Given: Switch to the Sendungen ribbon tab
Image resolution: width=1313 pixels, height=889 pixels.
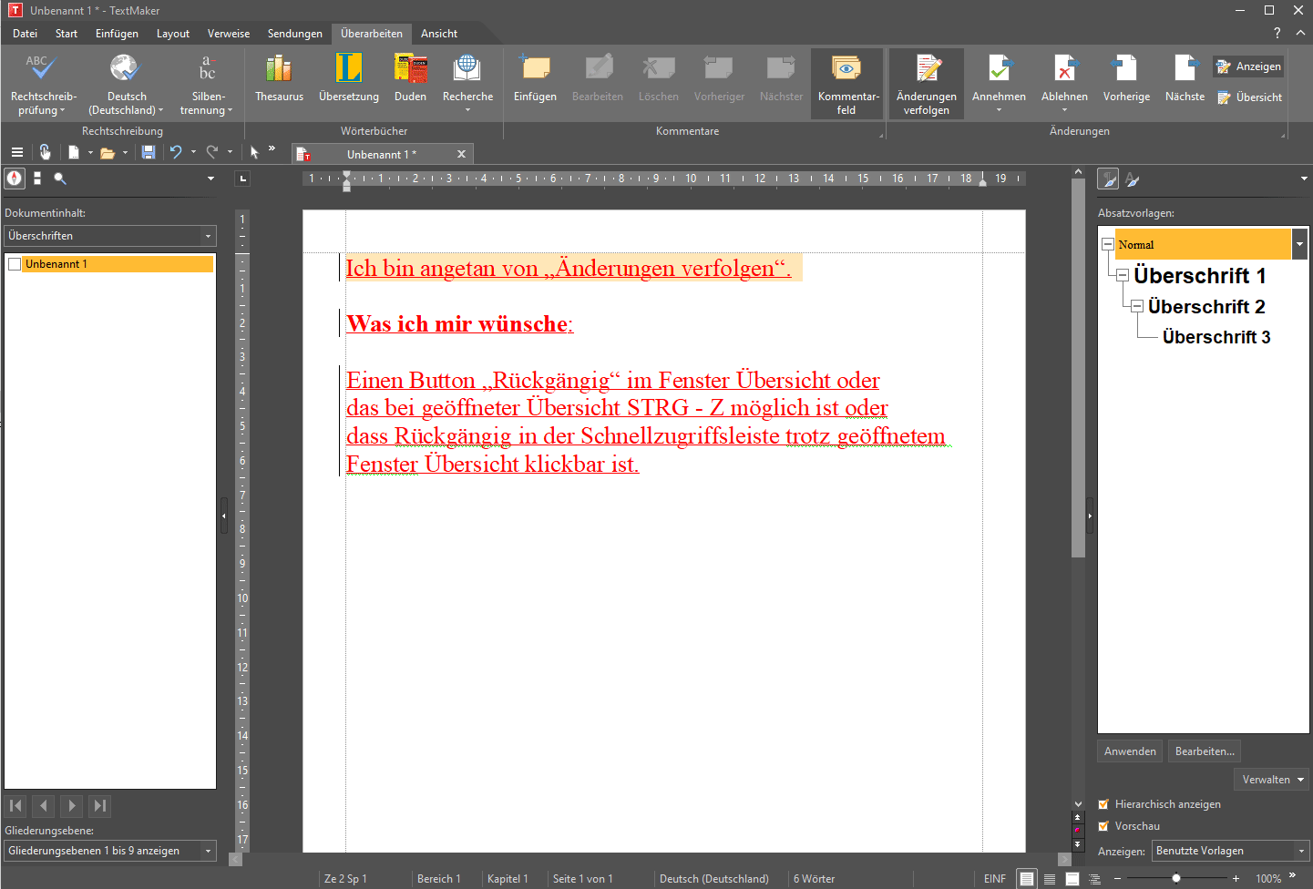Looking at the screenshot, I should pos(295,34).
